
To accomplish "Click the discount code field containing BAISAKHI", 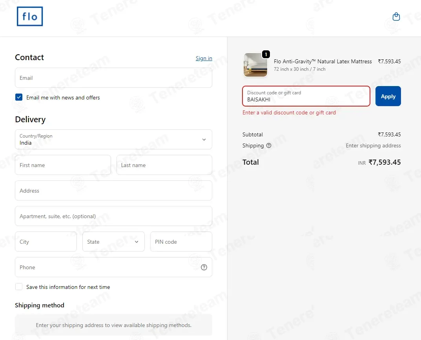I will [x=306, y=96].
